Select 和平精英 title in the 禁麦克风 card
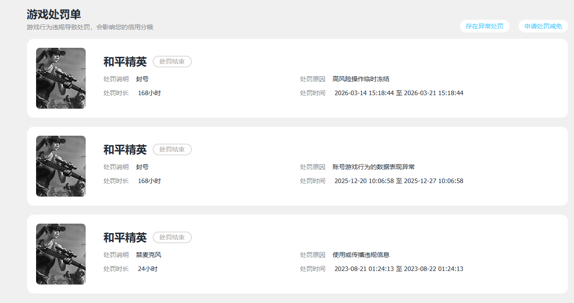574x303 pixels. pos(125,237)
